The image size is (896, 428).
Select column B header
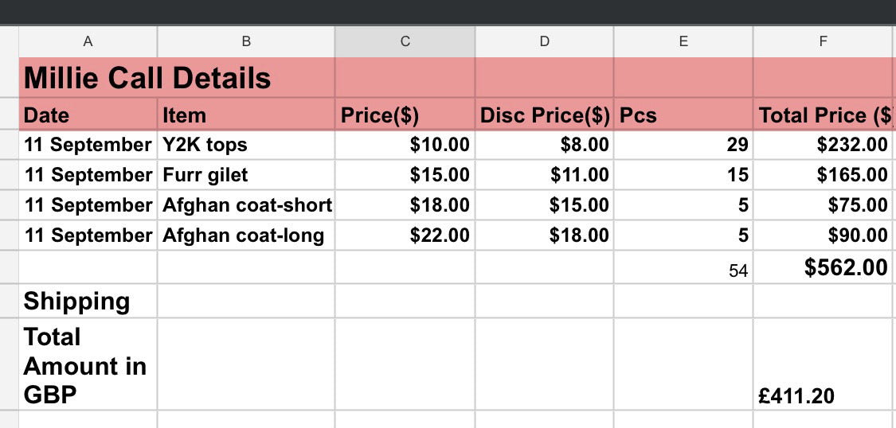pos(246,41)
